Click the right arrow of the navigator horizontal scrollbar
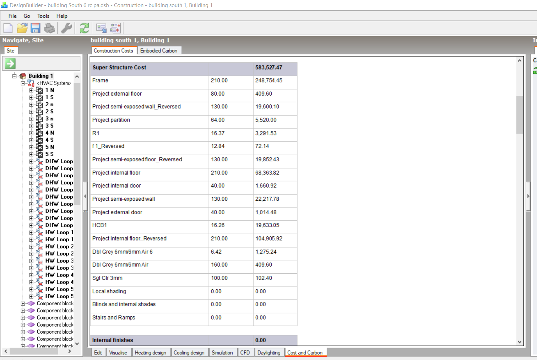The width and height of the screenshot is (537, 360). coord(70,351)
